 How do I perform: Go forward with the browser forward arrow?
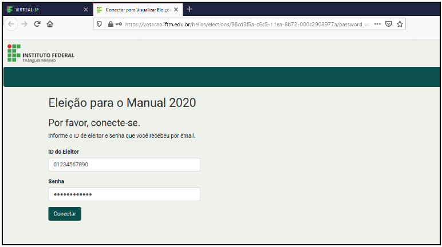point(25,24)
